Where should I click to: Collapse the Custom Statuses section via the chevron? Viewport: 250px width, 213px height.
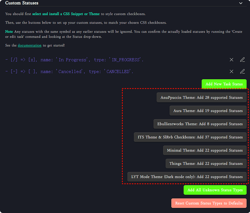[241, 3]
